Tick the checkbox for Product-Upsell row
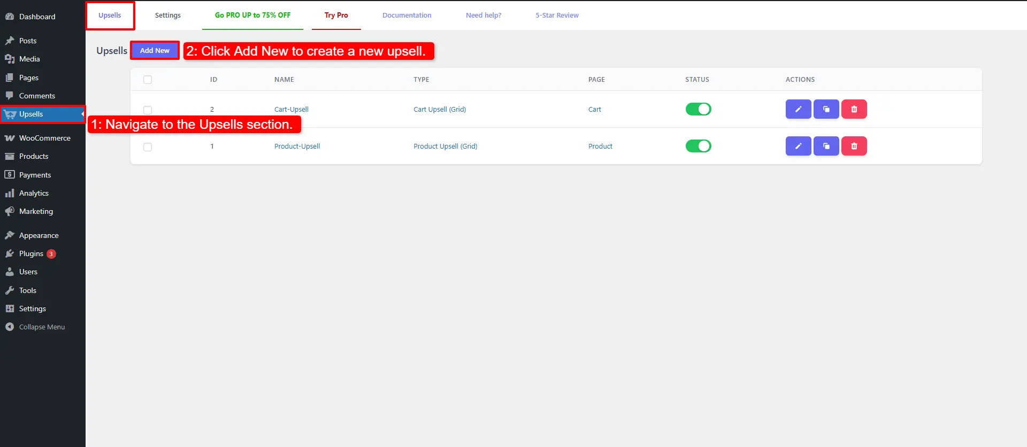Screen dimensions: 1027x447 pyautogui.click(x=148, y=147)
